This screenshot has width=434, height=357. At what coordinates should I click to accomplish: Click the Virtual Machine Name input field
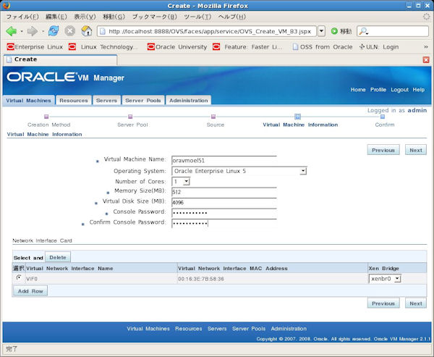224,160
